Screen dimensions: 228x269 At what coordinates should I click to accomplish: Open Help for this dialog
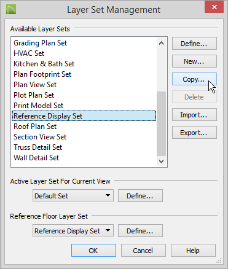193,250
